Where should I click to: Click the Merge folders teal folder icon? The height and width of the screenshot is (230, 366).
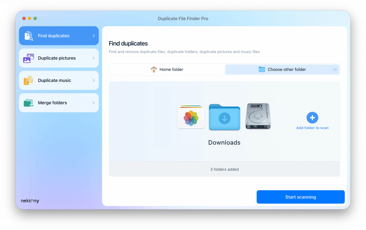point(29,103)
